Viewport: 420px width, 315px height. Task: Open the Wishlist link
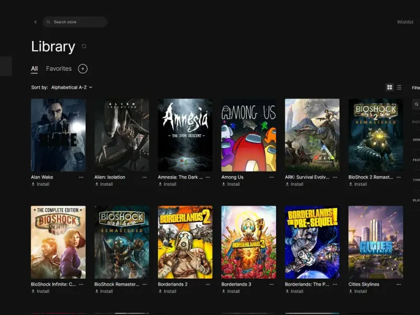[x=405, y=22]
